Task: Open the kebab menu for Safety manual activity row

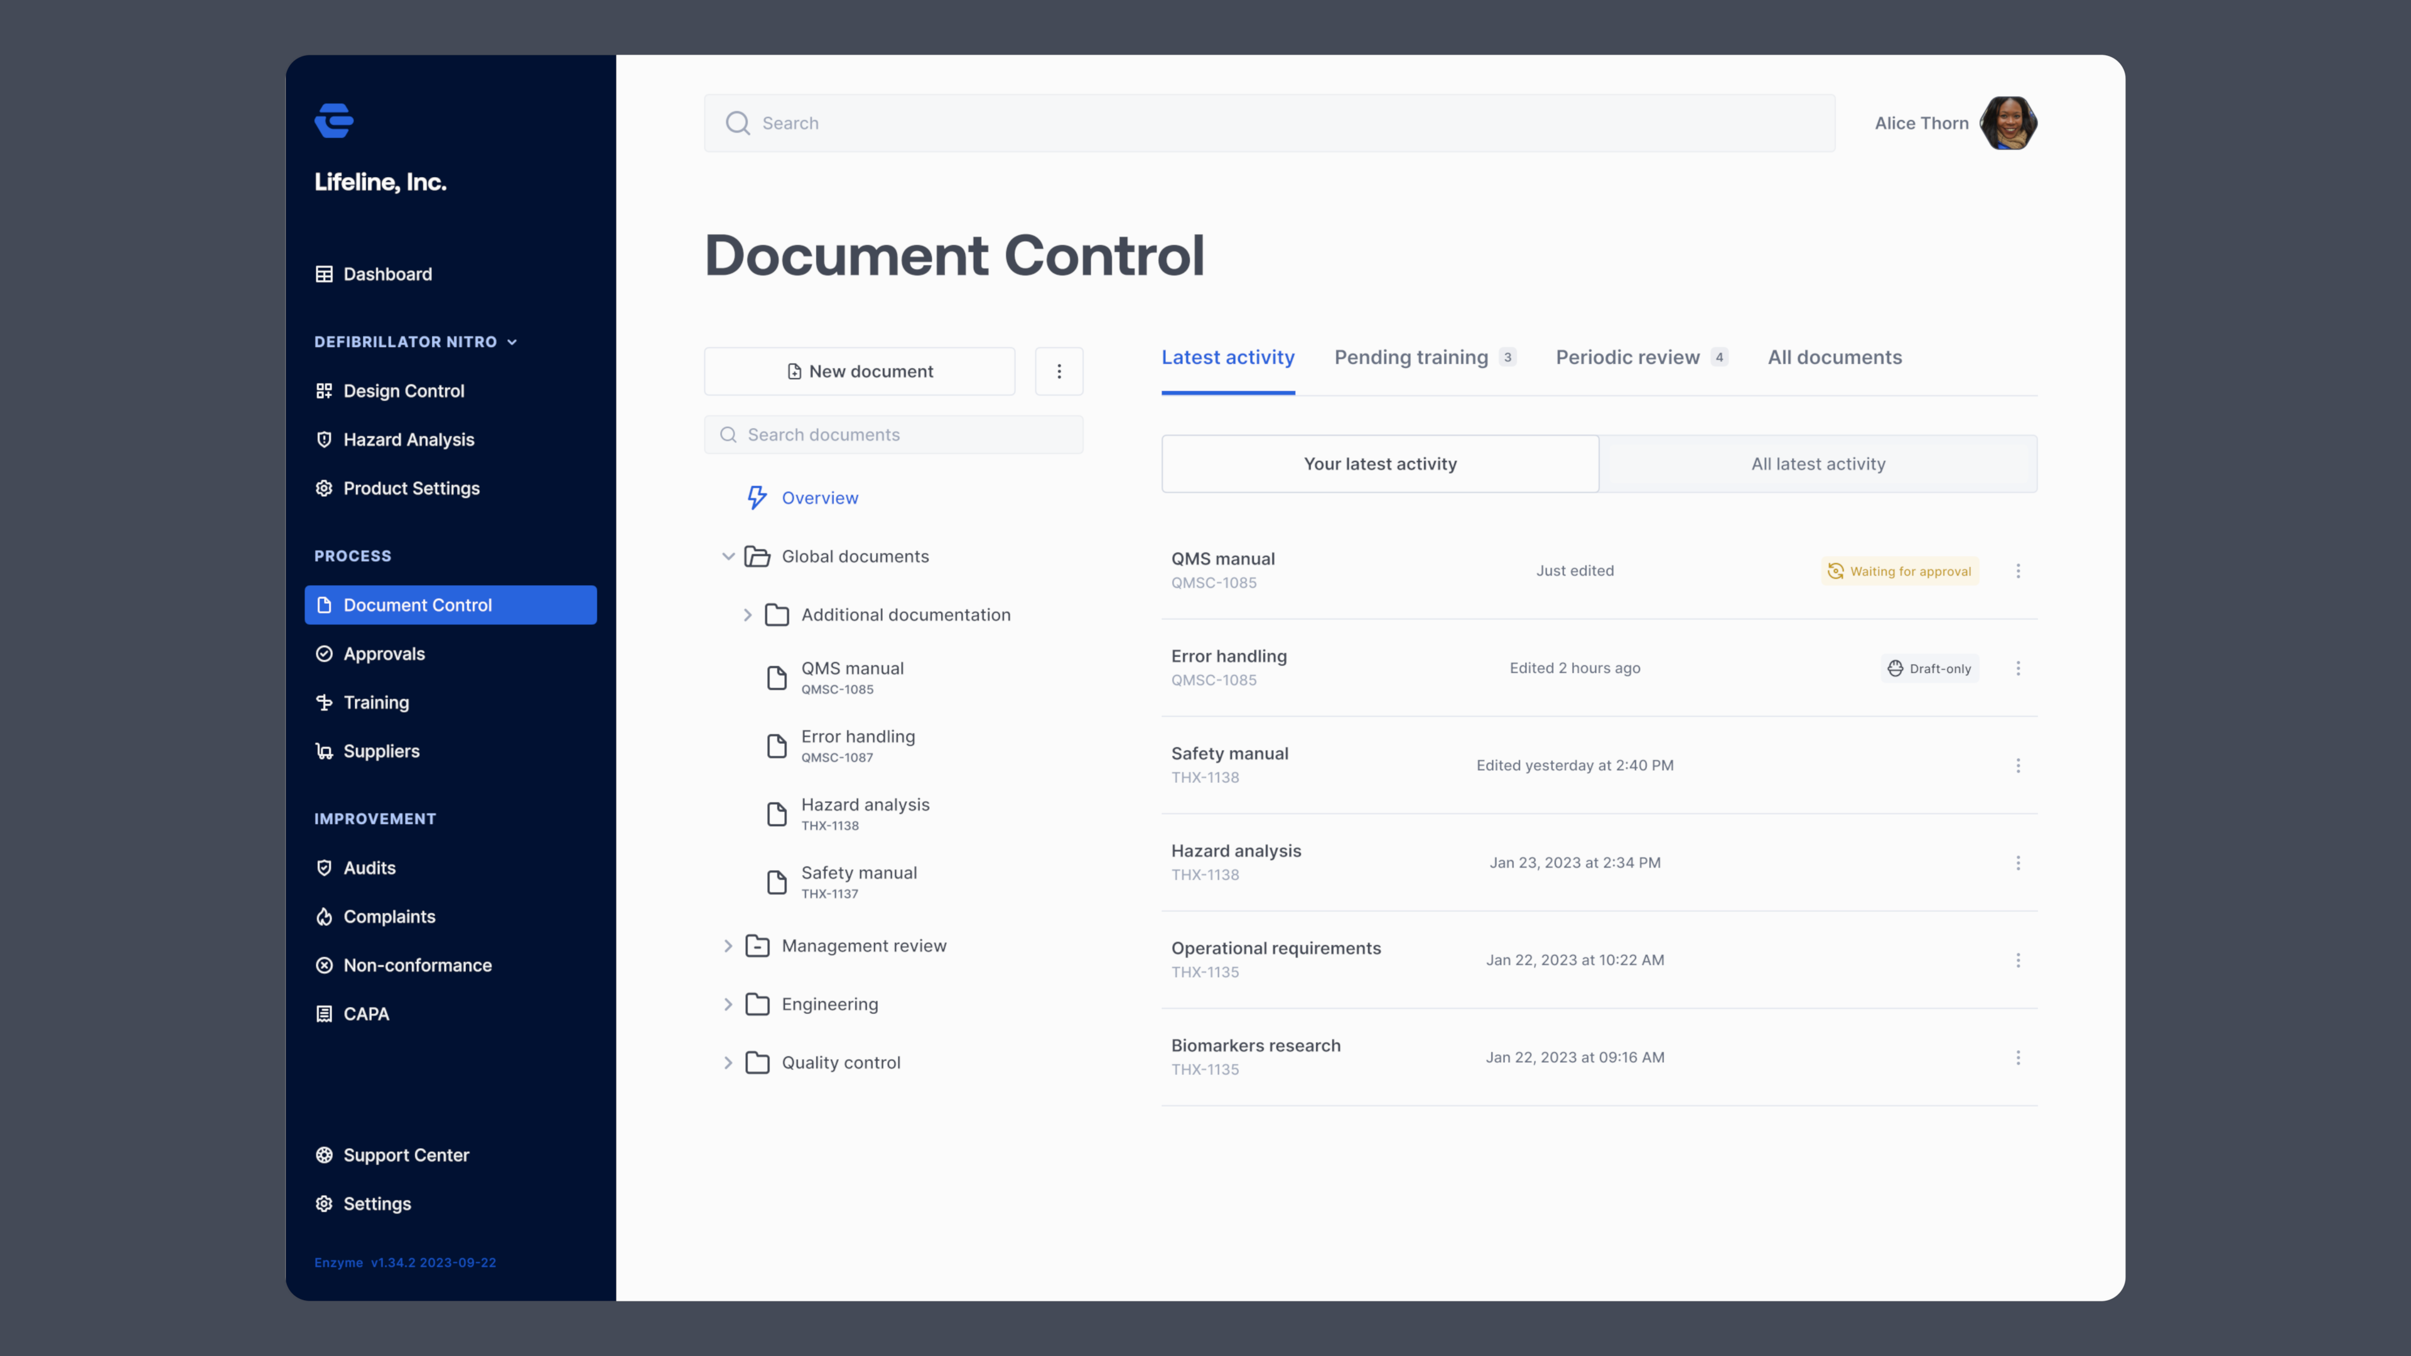Action: pyautogui.click(x=2018, y=765)
